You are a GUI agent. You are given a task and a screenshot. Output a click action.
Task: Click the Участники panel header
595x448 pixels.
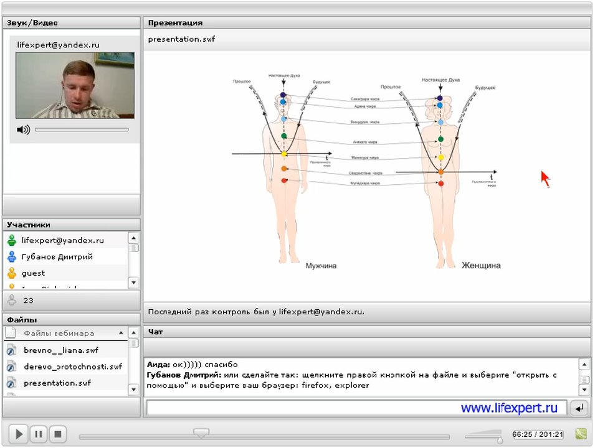point(72,225)
